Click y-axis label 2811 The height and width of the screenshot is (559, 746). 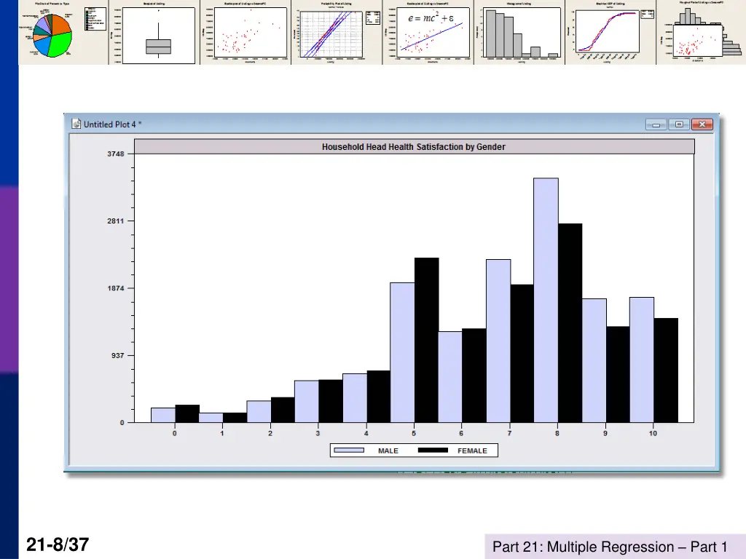(116, 221)
